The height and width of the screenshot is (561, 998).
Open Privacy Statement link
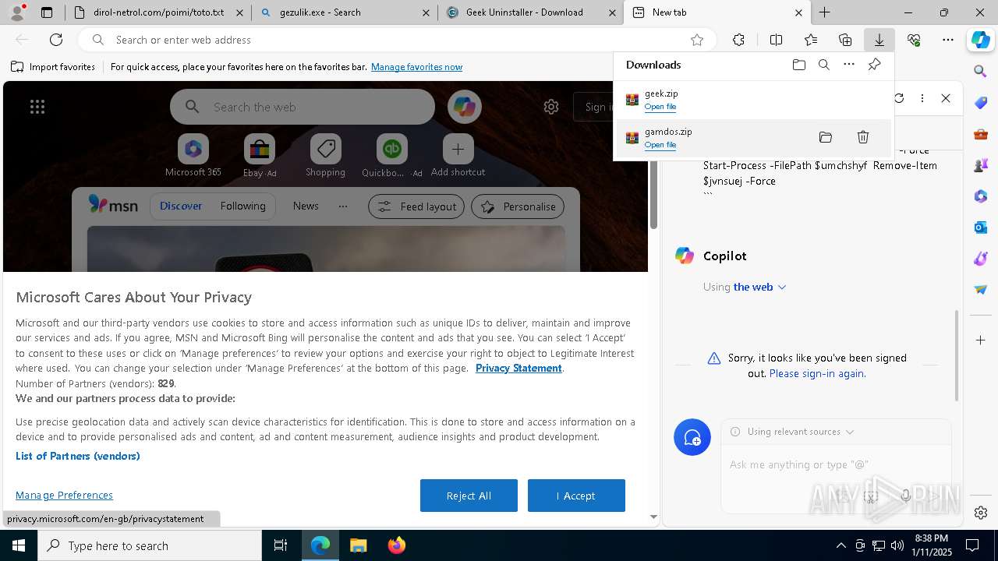pos(518,368)
